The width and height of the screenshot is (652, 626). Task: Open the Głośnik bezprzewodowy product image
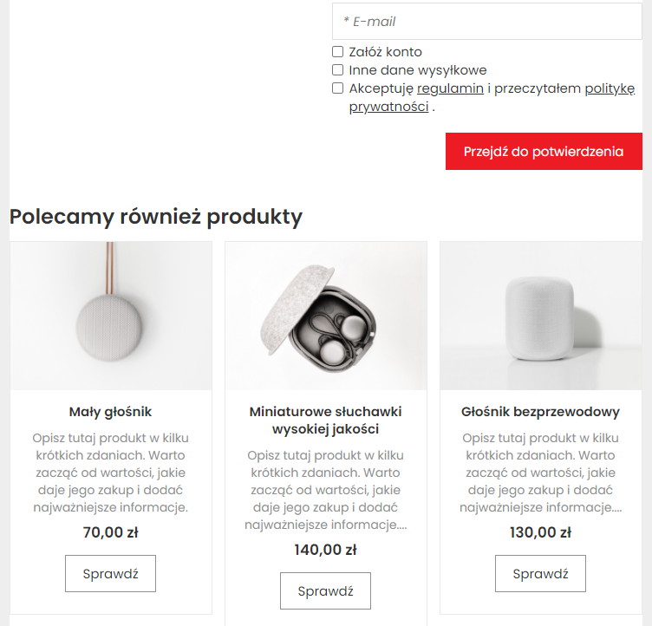coord(541,316)
